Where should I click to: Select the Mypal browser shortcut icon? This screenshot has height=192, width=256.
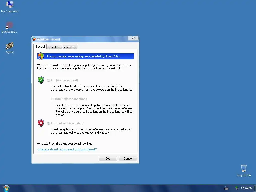[x=10, y=48]
